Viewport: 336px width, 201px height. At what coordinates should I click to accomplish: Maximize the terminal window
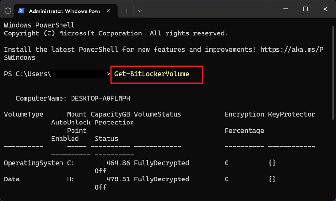(305, 9)
